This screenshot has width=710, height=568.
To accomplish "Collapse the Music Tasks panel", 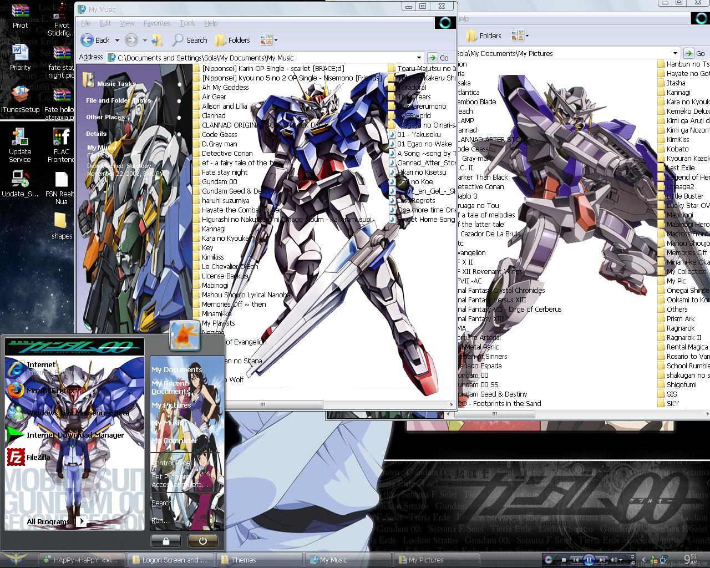I will (179, 84).
